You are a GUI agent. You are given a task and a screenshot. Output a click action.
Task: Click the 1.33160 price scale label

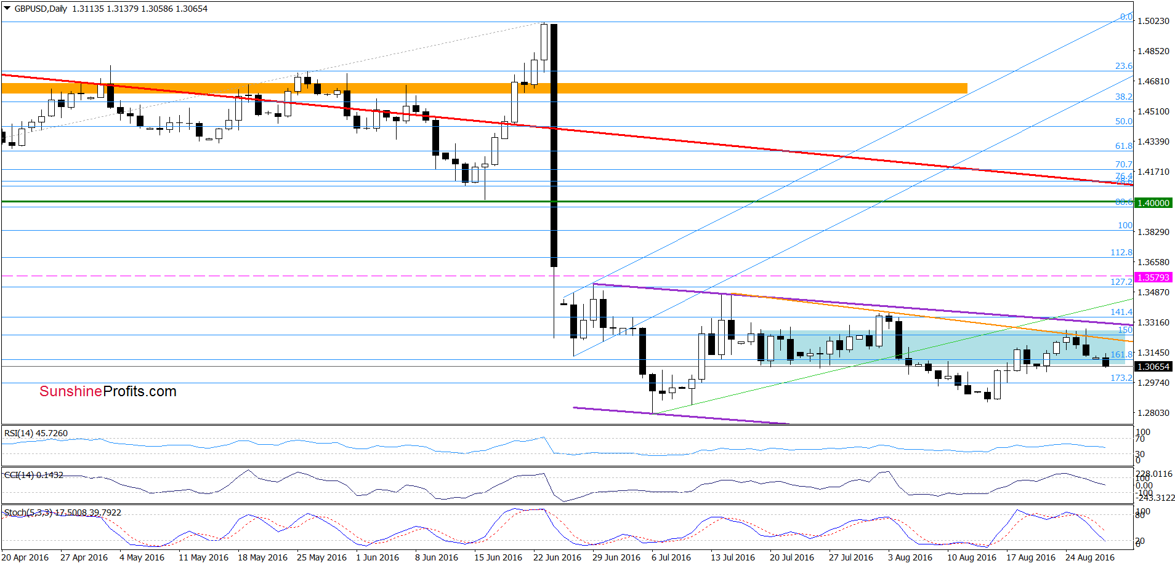[1153, 322]
